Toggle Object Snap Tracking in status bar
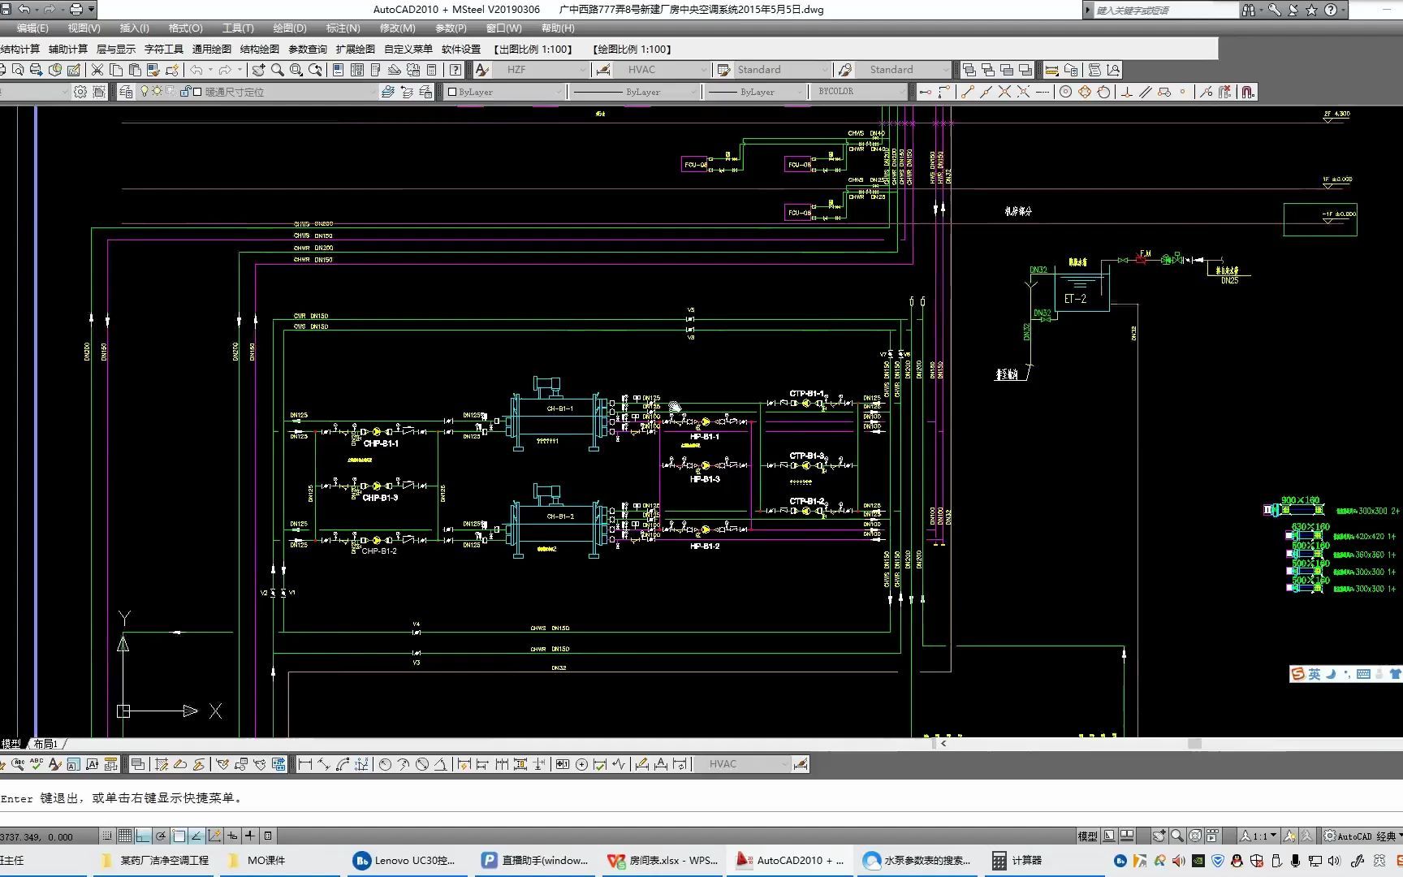The image size is (1403, 877). (x=196, y=836)
